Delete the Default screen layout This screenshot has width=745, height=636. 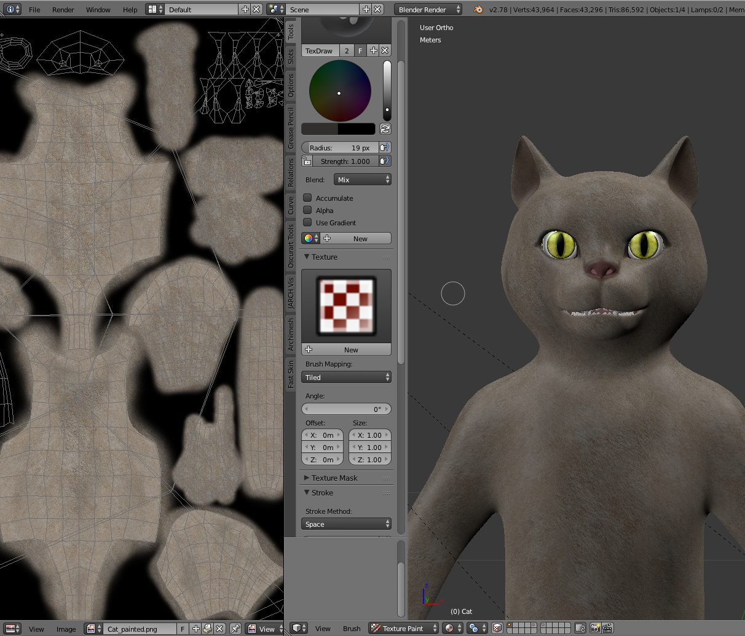(256, 9)
